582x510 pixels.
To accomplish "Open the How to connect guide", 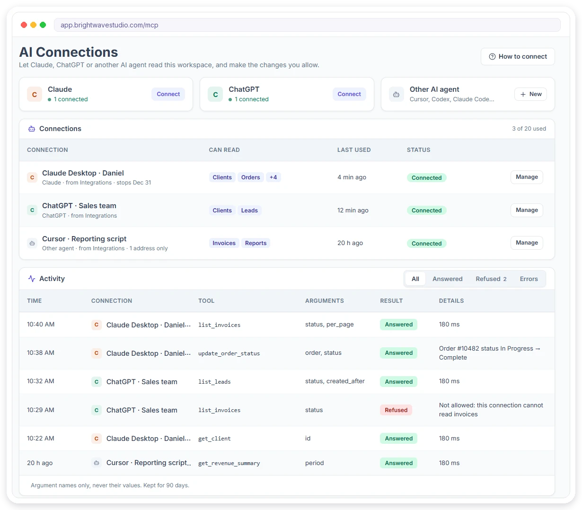I will click(x=518, y=56).
